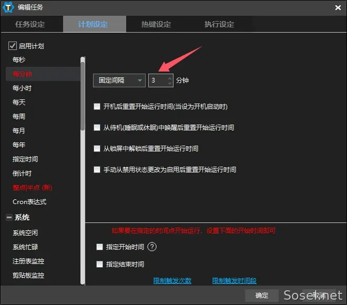
Task: Choose 每小时 schedule type
Action: [x=43, y=88]
